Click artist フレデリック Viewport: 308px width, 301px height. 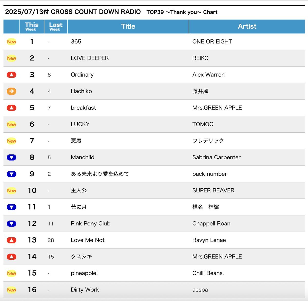[208, 141]
